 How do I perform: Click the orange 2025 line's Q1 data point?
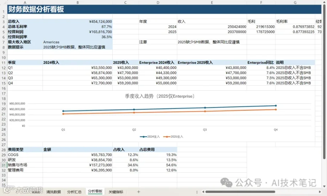(x=63, y=114)
